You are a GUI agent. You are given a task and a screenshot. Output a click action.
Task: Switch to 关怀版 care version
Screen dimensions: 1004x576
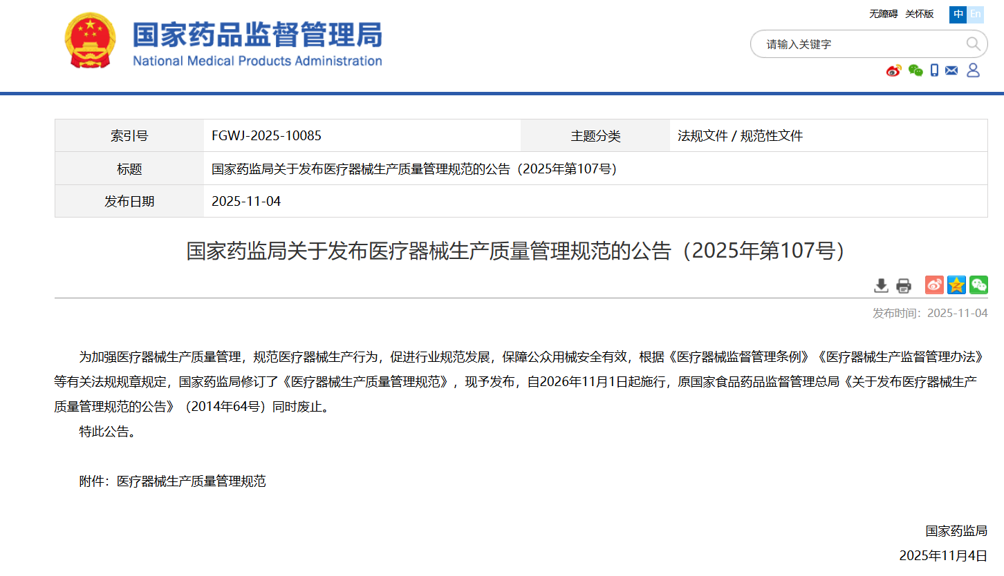919,14
